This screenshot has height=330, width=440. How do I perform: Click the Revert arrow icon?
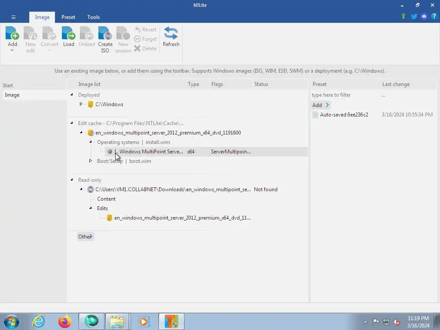[137, 30]
